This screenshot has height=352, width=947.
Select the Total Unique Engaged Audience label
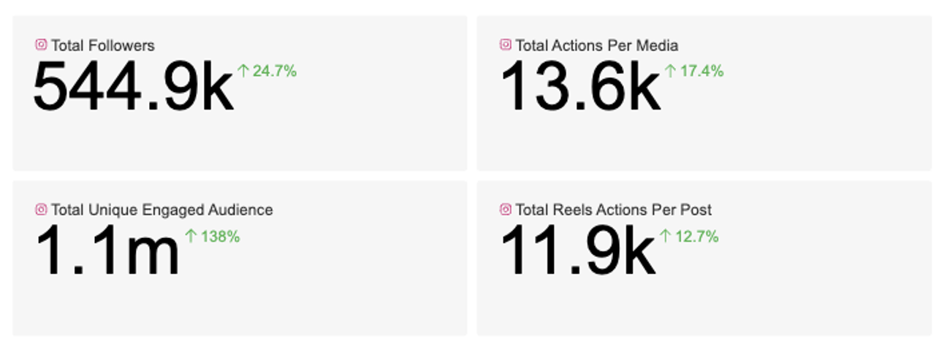162,210
